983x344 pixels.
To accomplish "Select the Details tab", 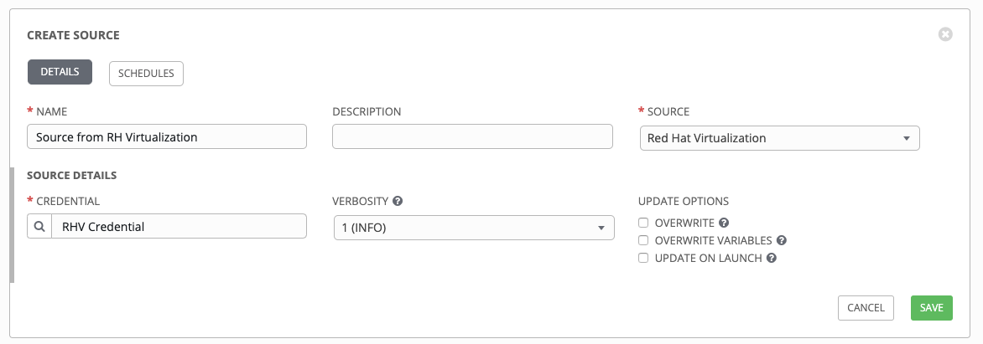I will (x=60, y=73).
